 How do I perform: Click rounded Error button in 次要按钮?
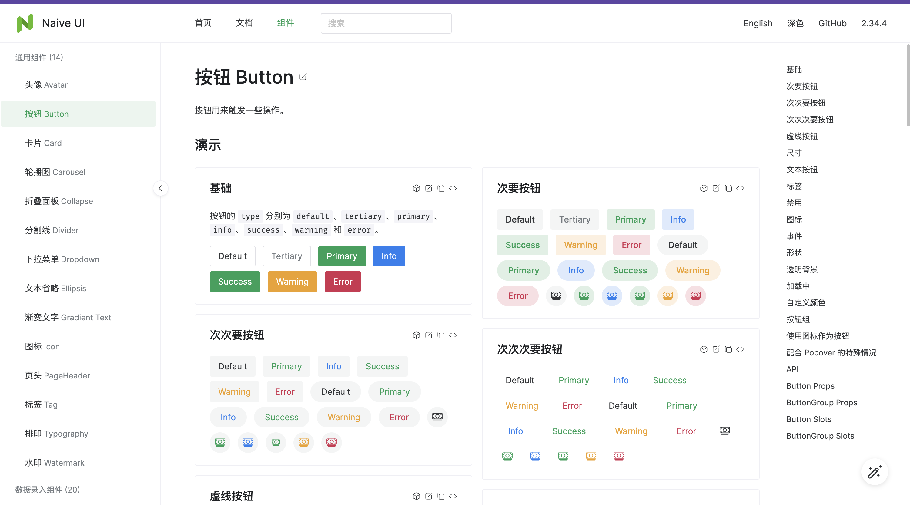[517, 296]
